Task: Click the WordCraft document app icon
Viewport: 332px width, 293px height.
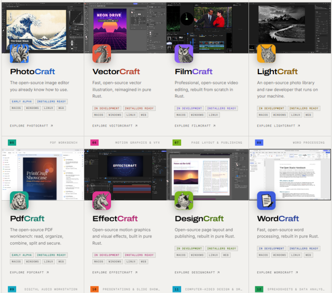Action: click(266, 201)
